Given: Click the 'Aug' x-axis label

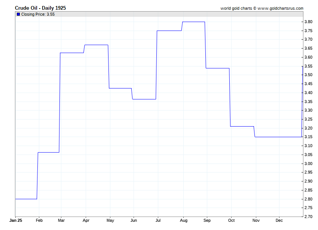Looking at the screenshot, I should tap(184, 221).
